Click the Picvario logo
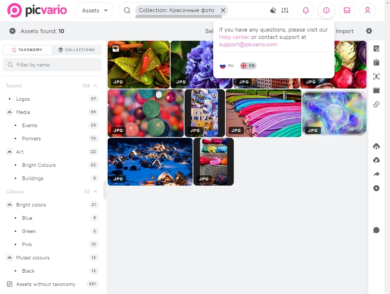The height and width of the screenshot is (294, 390). pyautogui.click(x=37, y=10)
